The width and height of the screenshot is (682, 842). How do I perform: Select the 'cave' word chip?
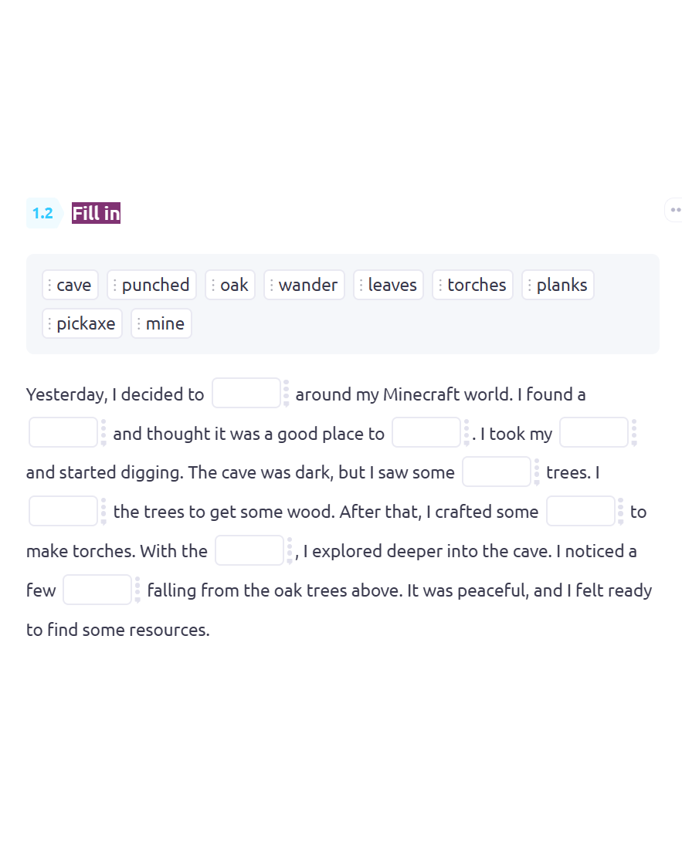[x=70, y=285]
